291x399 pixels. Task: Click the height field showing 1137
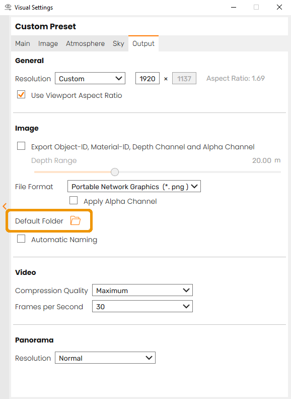pyautogui.click(x=184, y=78)
